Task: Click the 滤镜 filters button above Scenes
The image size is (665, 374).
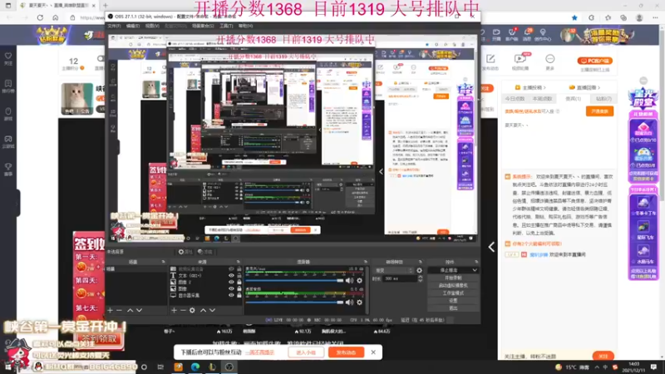Action: point(204,252)
